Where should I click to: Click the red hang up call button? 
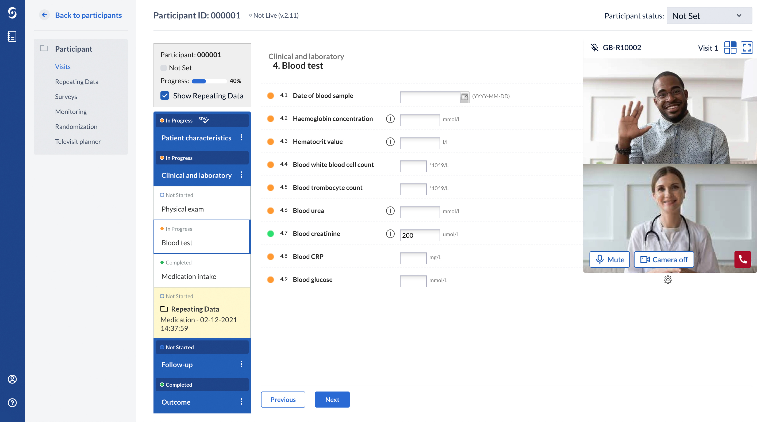click(742, 259)
